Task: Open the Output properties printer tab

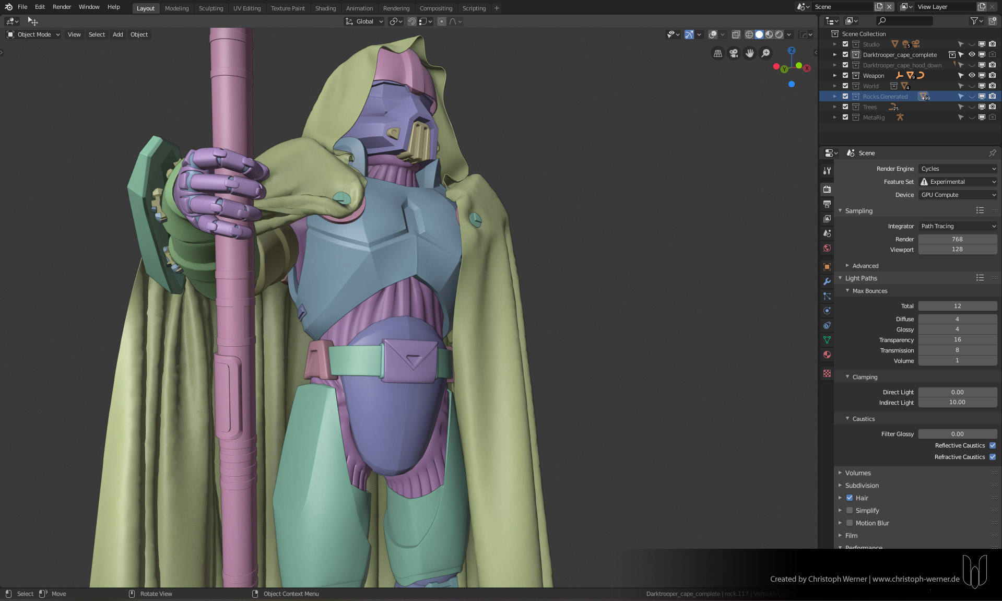Action: tap(827, 204)
